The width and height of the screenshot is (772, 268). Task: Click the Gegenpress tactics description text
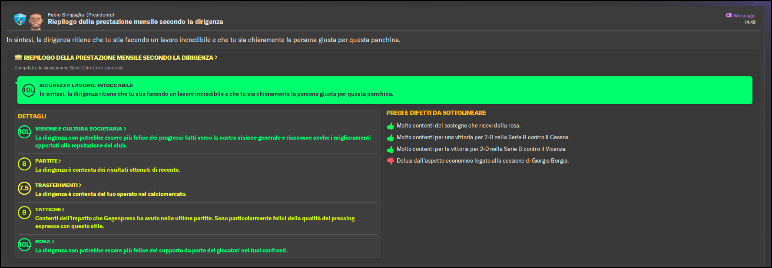[x=195, y=222]
